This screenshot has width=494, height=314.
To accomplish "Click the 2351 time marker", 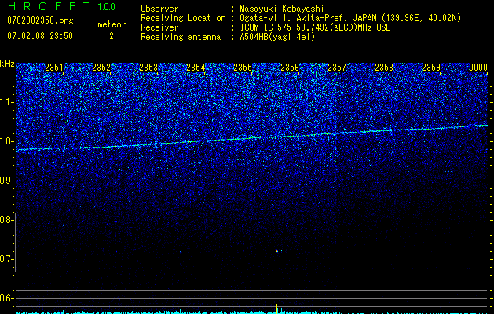I will click(x=54, y=68).
